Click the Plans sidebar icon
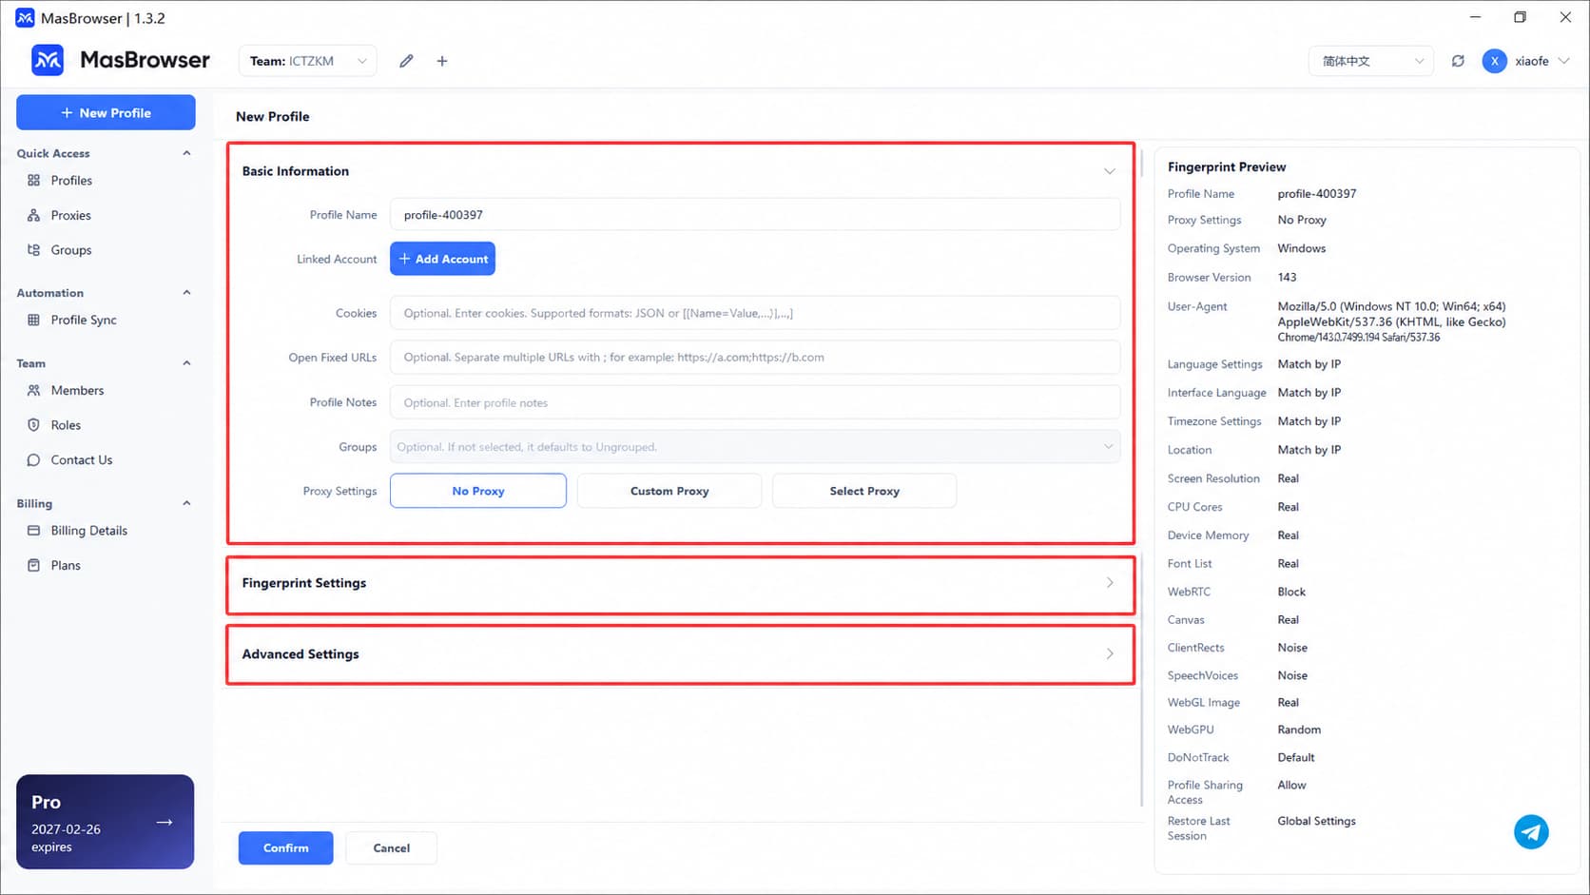 pyautogui.click(x=33, y=566)
